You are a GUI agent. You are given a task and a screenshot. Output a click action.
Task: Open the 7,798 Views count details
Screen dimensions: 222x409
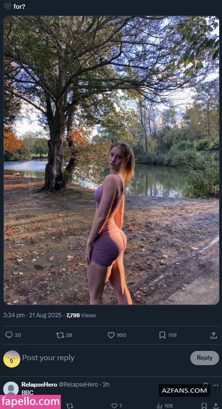tap(81, 315)
